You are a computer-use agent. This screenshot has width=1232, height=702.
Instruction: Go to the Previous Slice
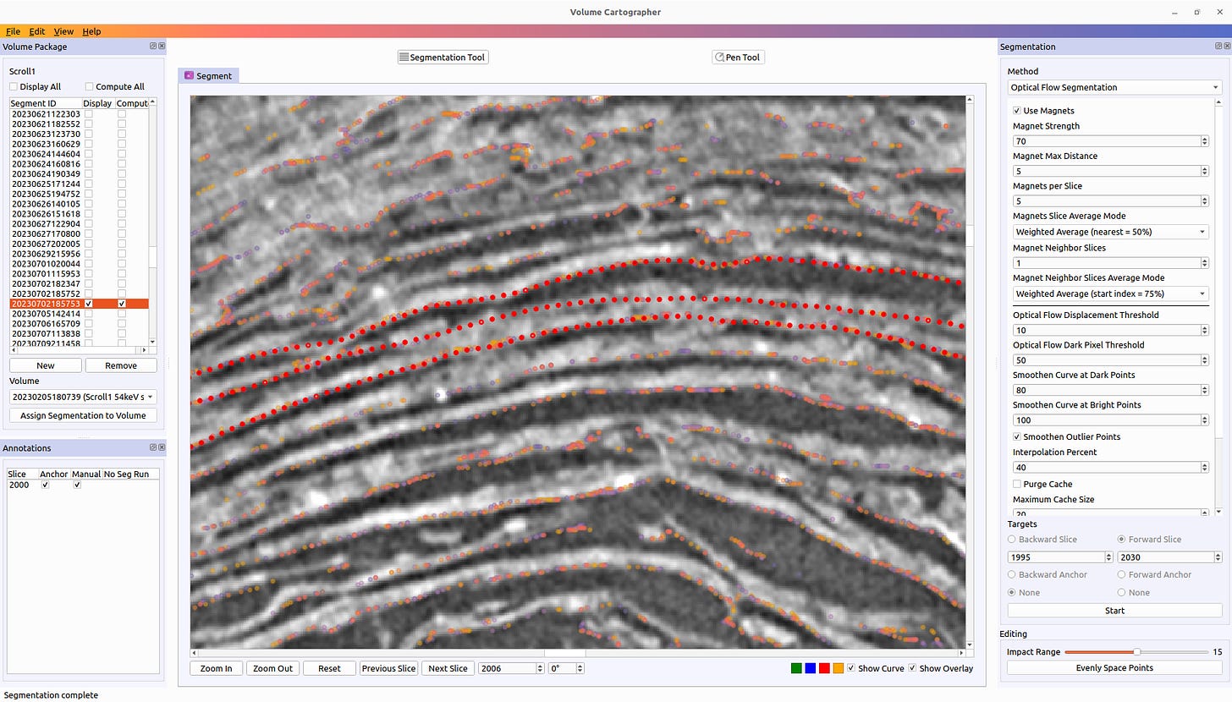(x=388, y=668)
